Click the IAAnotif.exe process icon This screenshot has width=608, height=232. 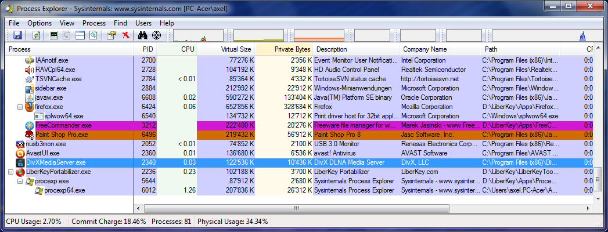coord(30,60)
